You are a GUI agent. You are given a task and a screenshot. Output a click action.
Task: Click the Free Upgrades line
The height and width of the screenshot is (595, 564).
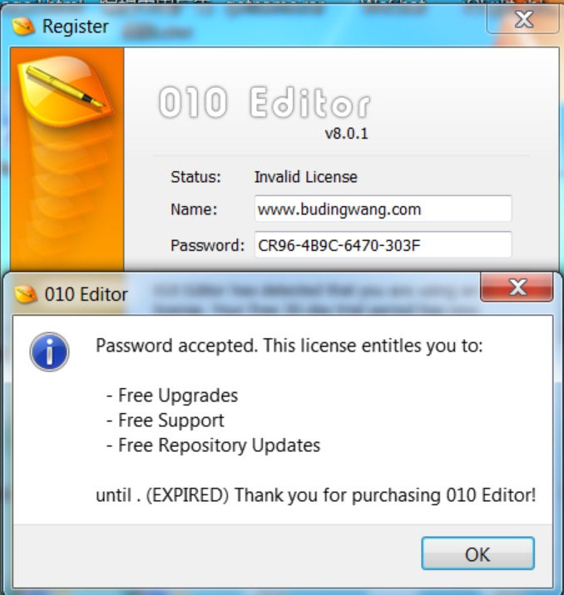tap(172, 396)
